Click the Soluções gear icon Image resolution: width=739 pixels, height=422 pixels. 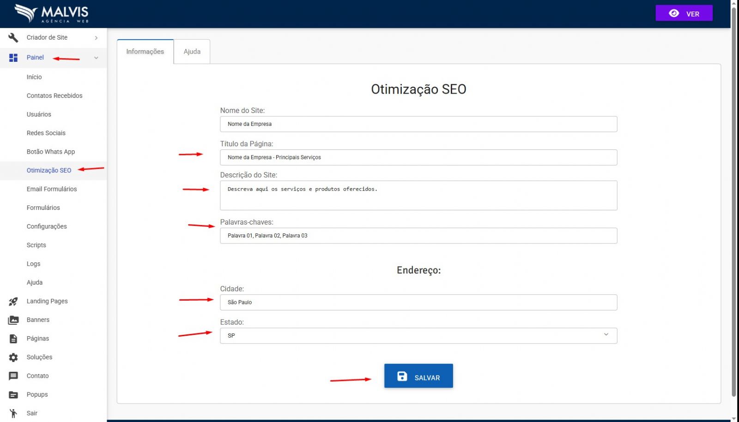[x=13, y=357]
